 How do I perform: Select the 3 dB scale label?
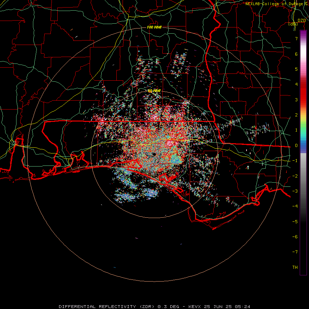coord(296,100)
